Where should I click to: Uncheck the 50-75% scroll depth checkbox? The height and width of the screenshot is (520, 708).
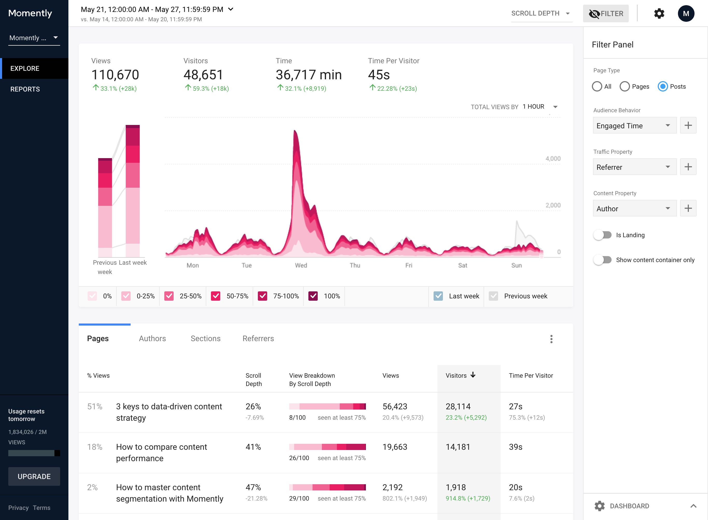tap(216, 296)
